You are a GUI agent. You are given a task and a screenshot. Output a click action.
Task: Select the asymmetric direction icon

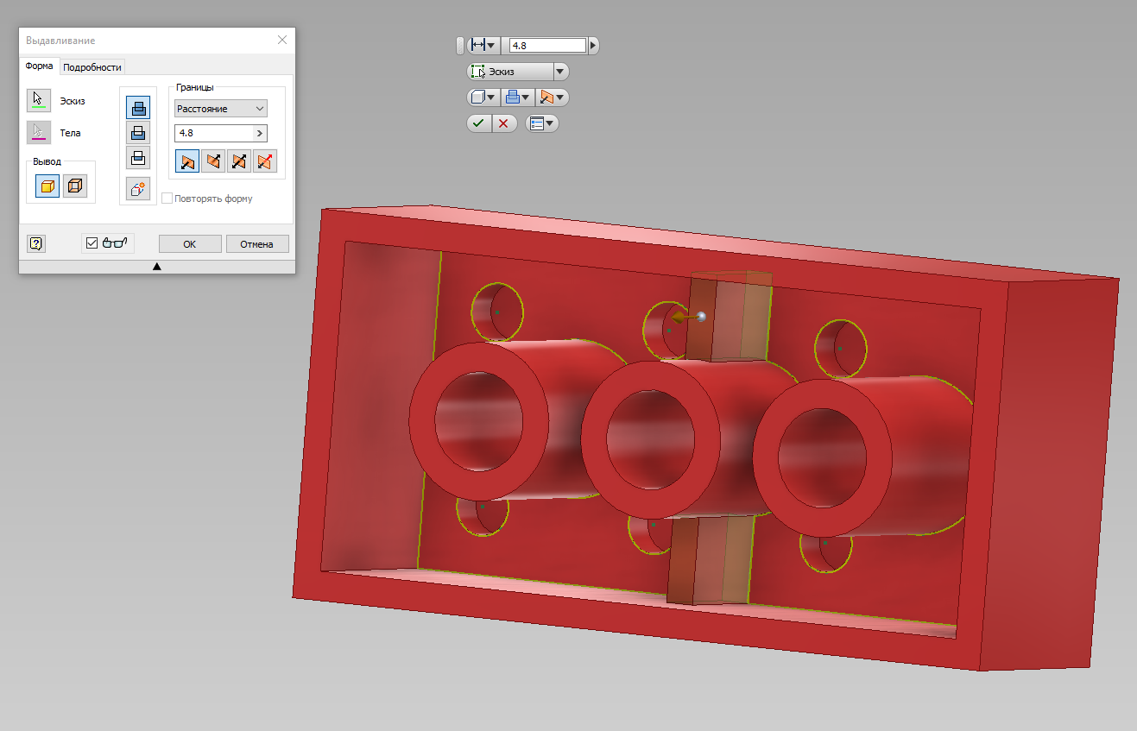(x=265, y=161)
